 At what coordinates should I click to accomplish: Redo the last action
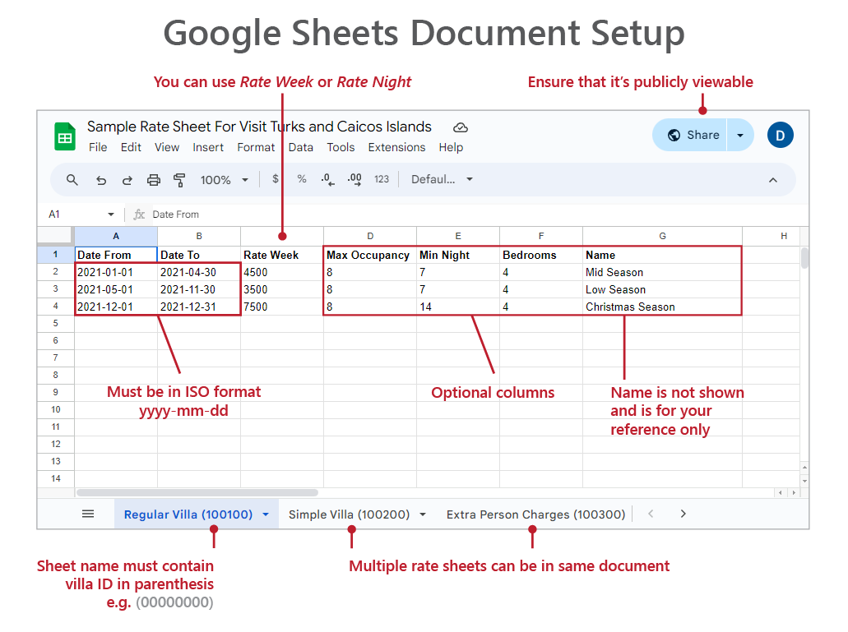point(127,181)
